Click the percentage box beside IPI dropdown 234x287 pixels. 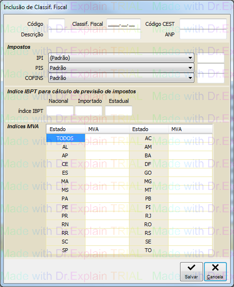pyautogui.click(x=211, y=58)
